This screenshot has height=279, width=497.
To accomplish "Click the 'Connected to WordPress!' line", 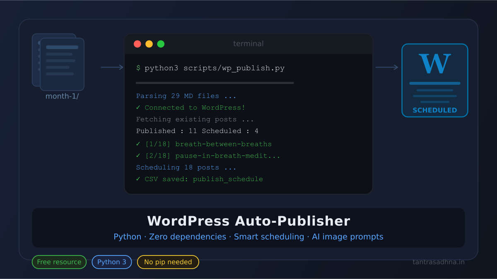I will pyautogui.click(x=191, y=107).
